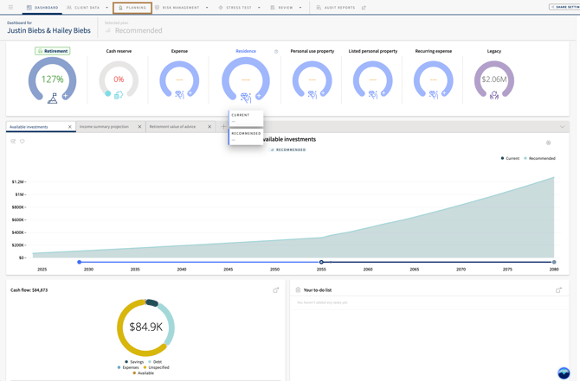Image resolution: width=580 pixels, height=381 pixels.
Task: Open the Client Data menu
Action: [x=83, y=8]
